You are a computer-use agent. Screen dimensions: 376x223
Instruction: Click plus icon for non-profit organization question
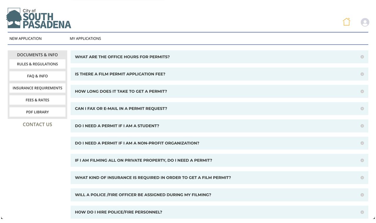click(x=362, y=143)
